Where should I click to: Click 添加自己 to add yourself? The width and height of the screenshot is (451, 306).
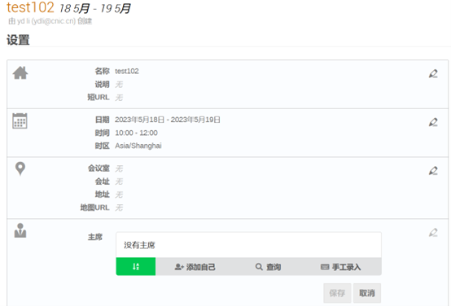pos(195,267)
